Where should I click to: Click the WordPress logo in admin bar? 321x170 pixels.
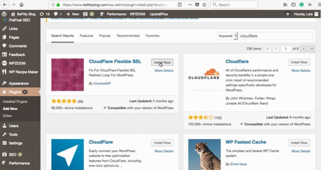tap(4, 14)
